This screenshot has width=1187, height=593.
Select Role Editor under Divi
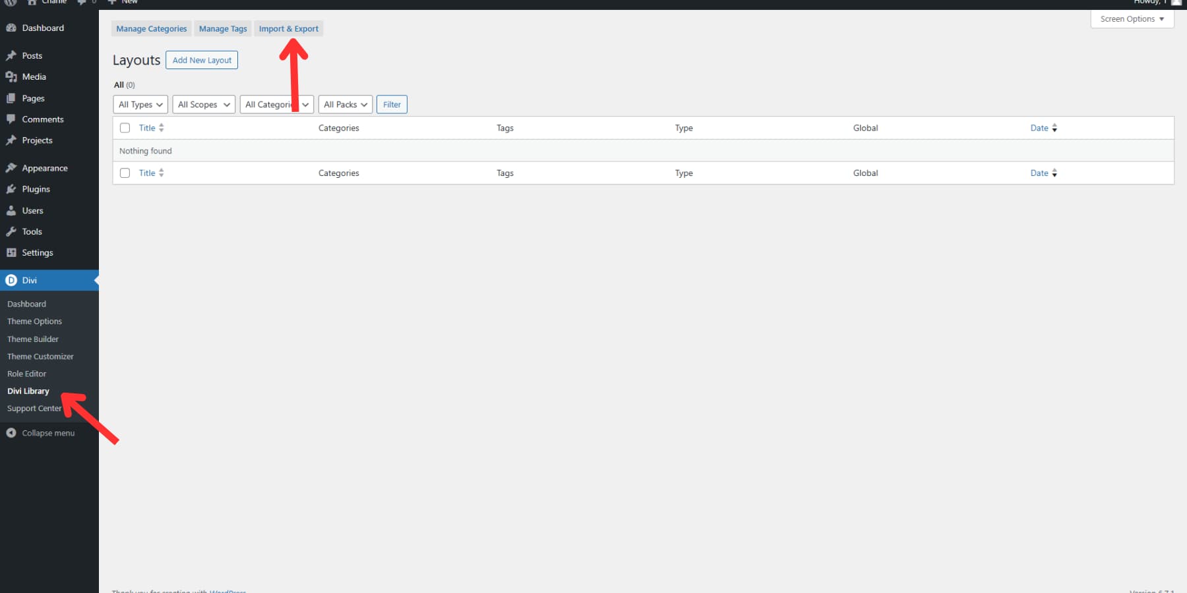(x=26, y=374)
